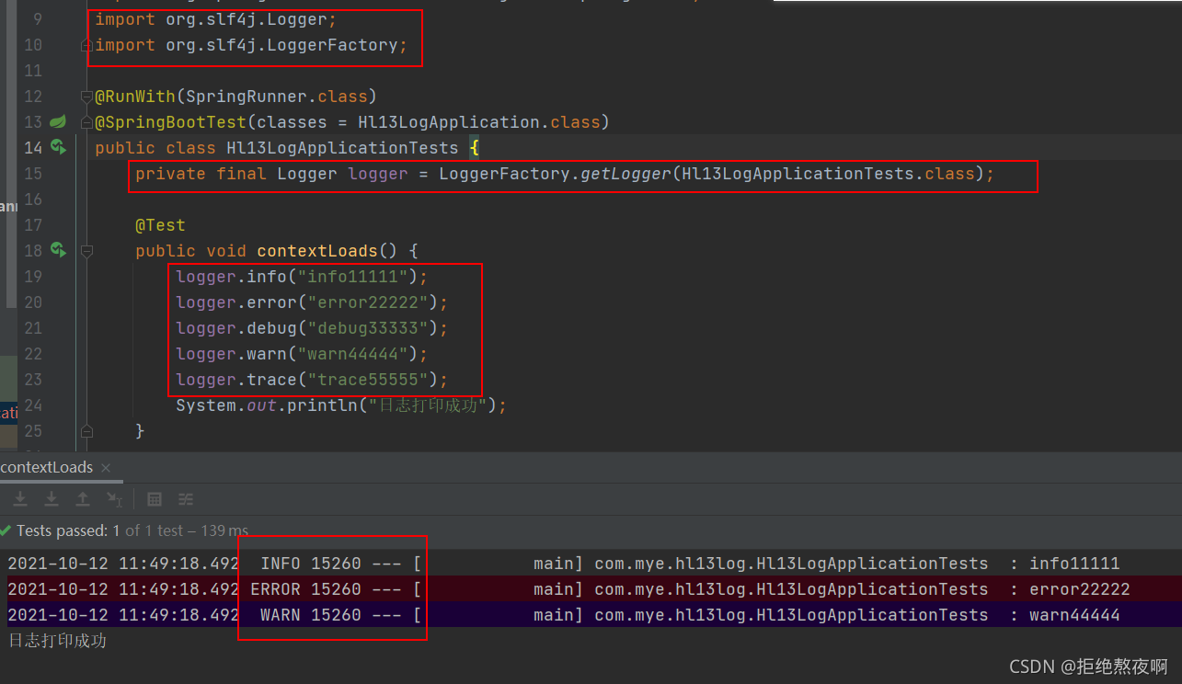
Task: Click 'com.mye.hl13log.Hl13LogApplicationTests' in the INFO row
Action: tap(791, 564)
